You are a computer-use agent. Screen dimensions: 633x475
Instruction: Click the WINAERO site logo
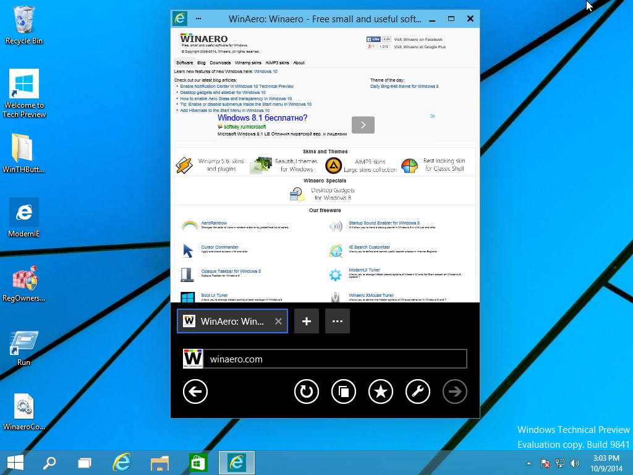coord(204,38)
